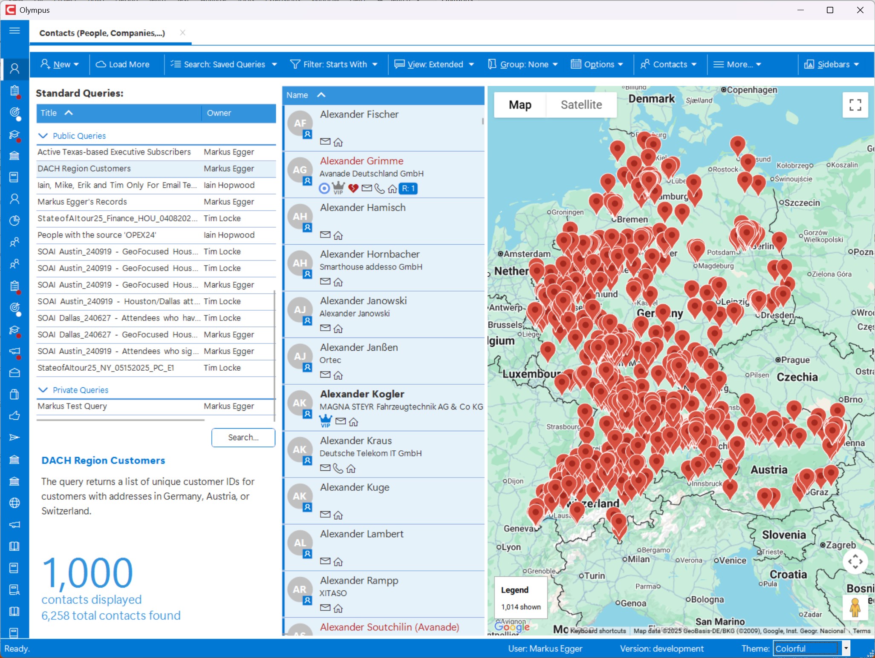The width and height of the screenshot is (875, 658).
Task: Select the Contacts (People, Companies,...) tab
Action: click(102, 33)
